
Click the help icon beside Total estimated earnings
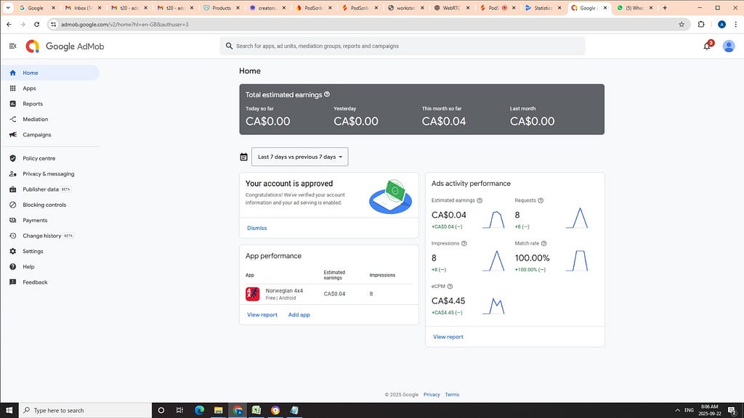tap(327, 94)
